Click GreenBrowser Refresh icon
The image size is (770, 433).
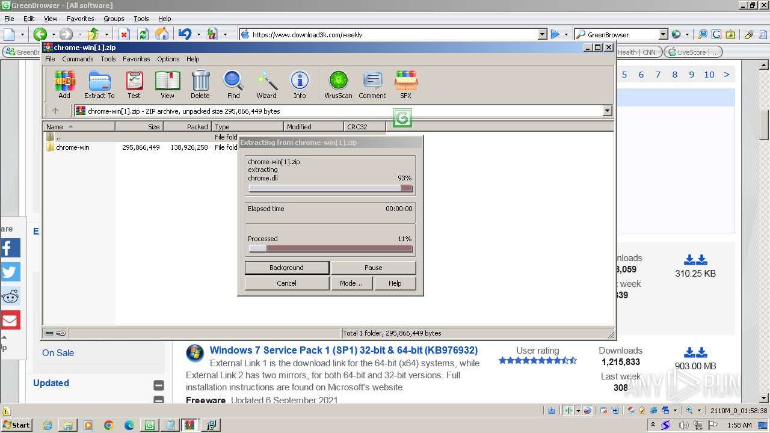click(x=143, y=34)
